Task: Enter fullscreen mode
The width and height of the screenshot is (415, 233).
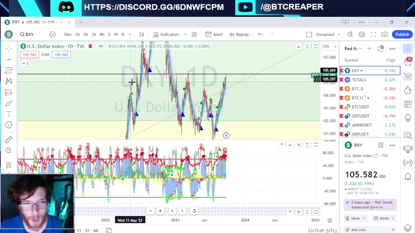Action: click(373, 34)
